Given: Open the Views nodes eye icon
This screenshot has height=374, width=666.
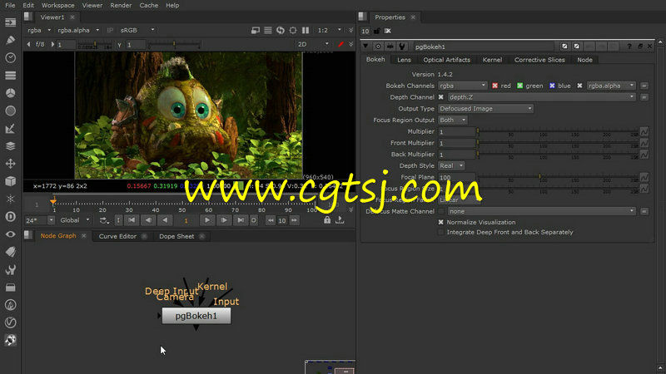Looking at the screenshot, I should tap(10, 234).
